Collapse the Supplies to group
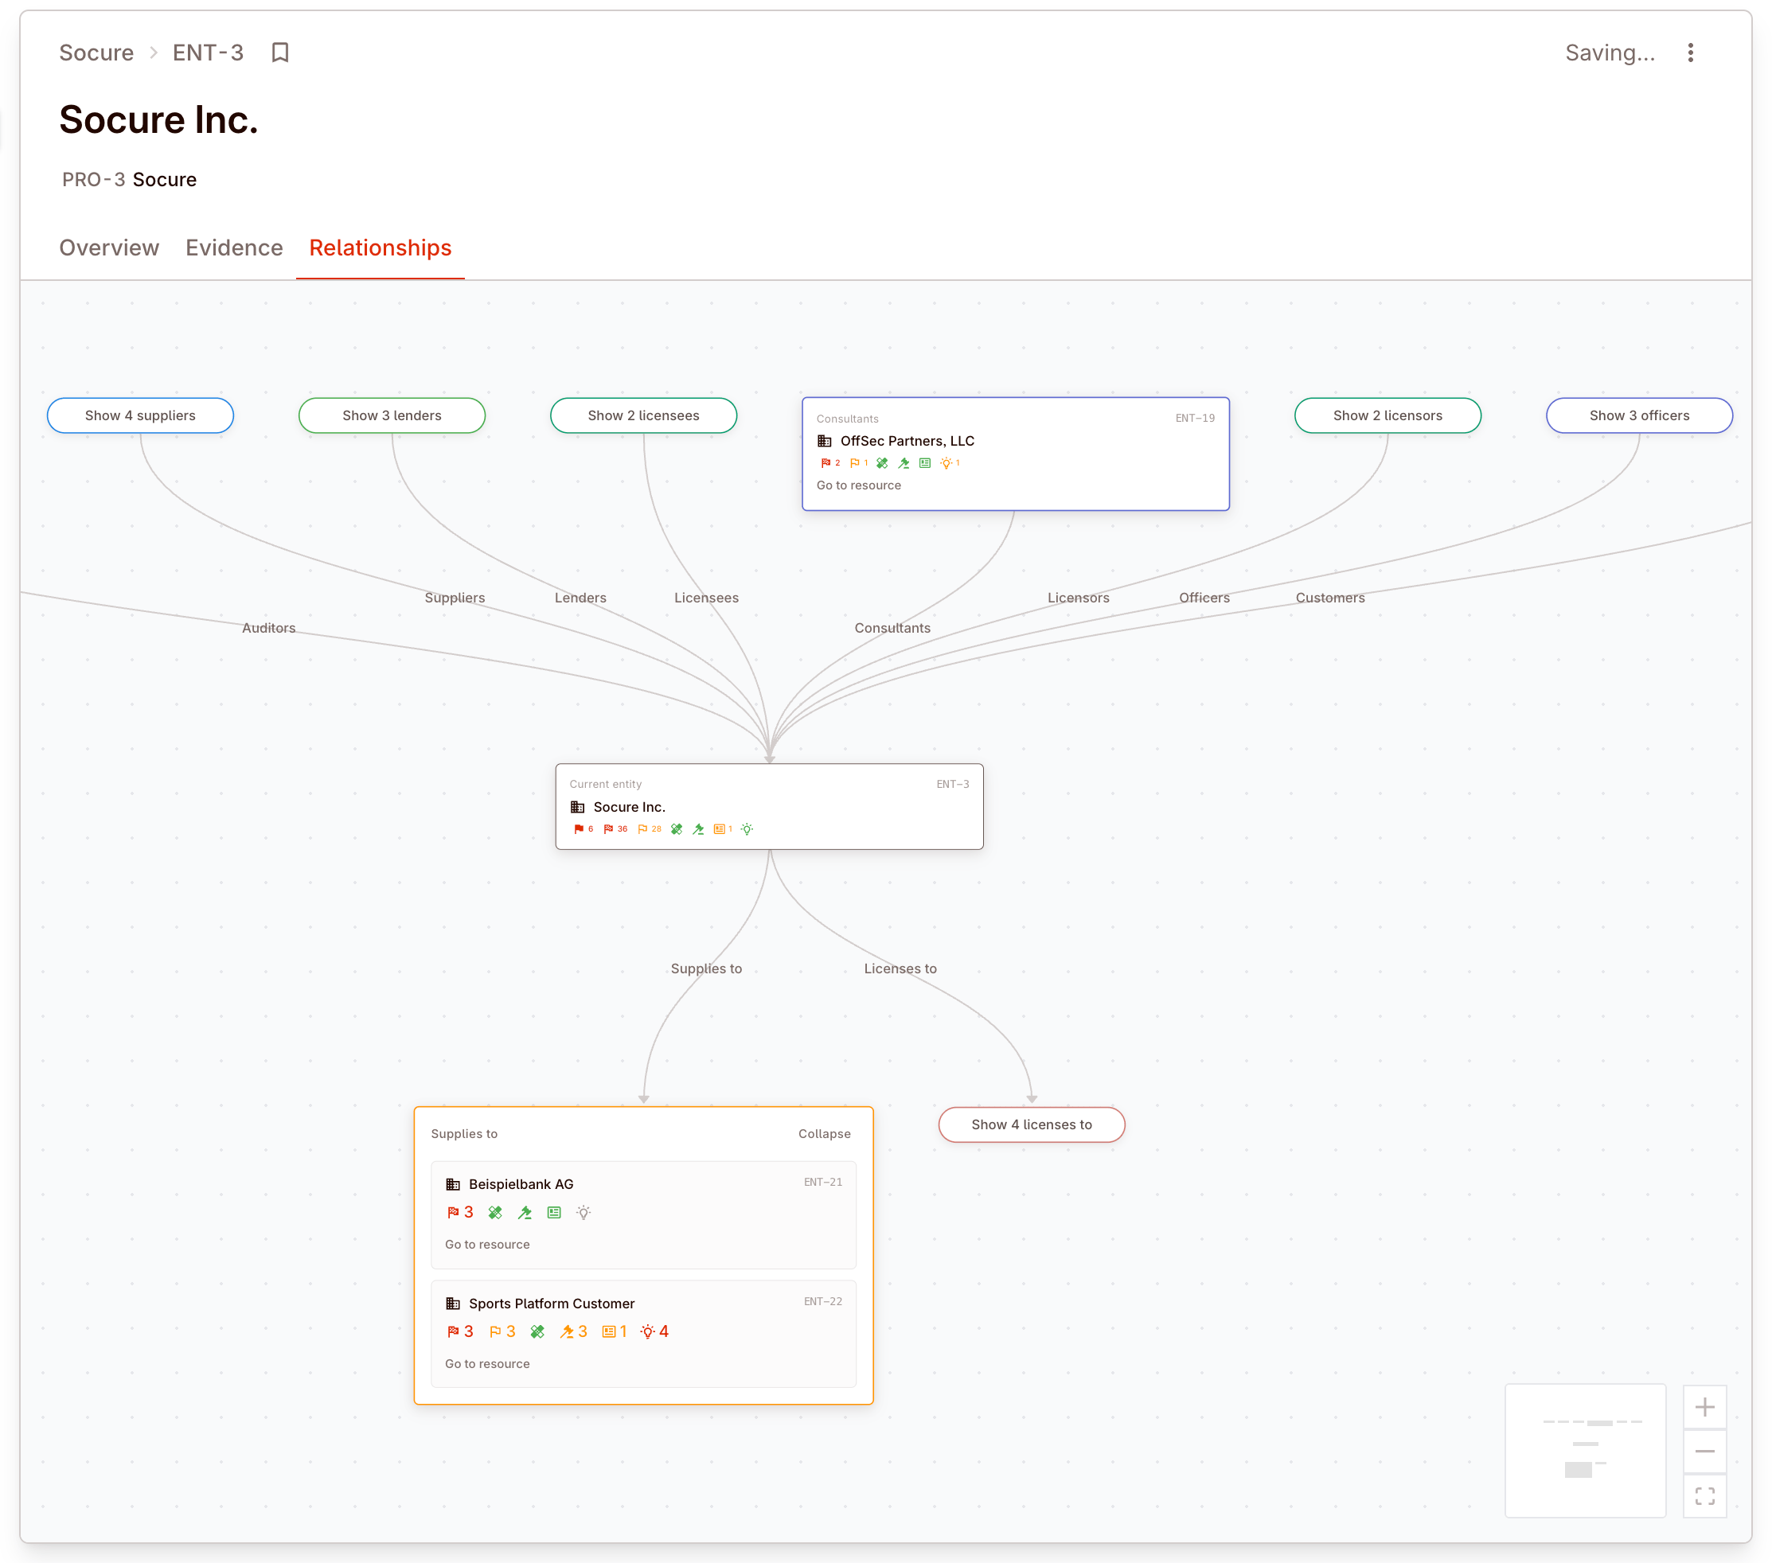Image resolution: width=1772 pixels, height=1563 pixels. click(x=824, y=1133)
